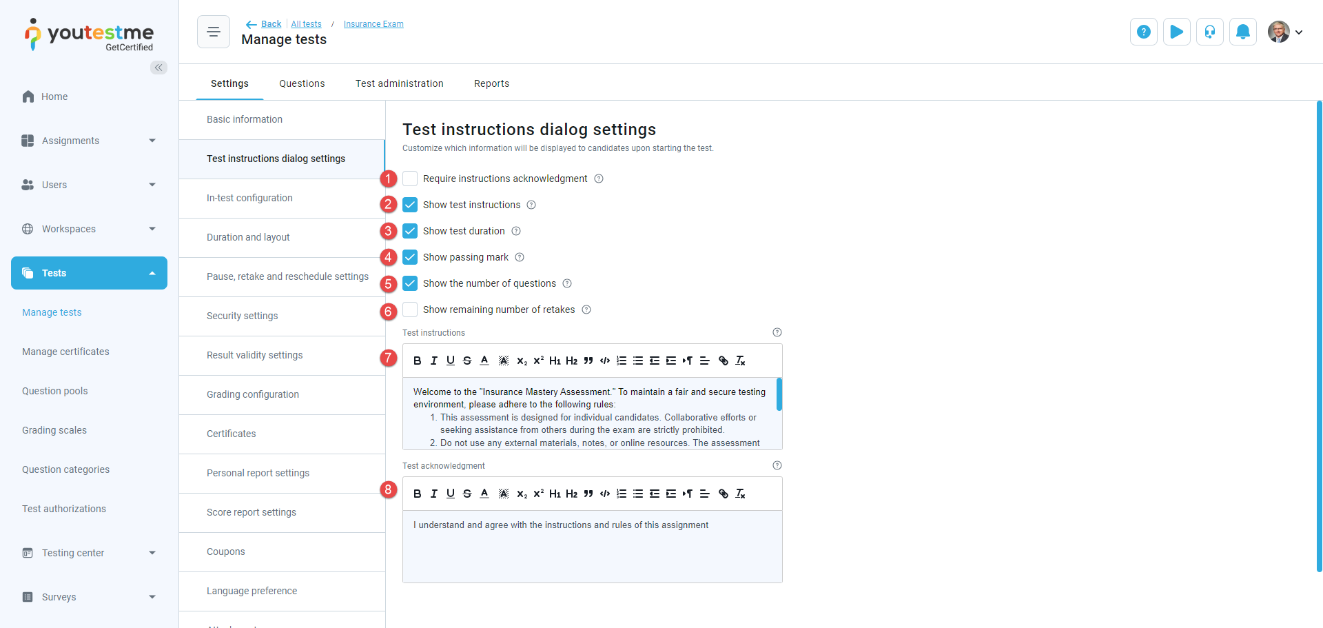1323x628 pixels.
Task: Open Security settings section
Action: (282, 316)
